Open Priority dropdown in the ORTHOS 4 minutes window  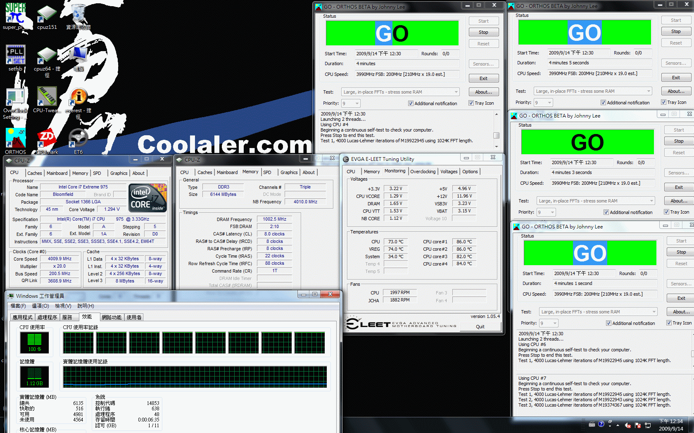click(x=351, y=104)
